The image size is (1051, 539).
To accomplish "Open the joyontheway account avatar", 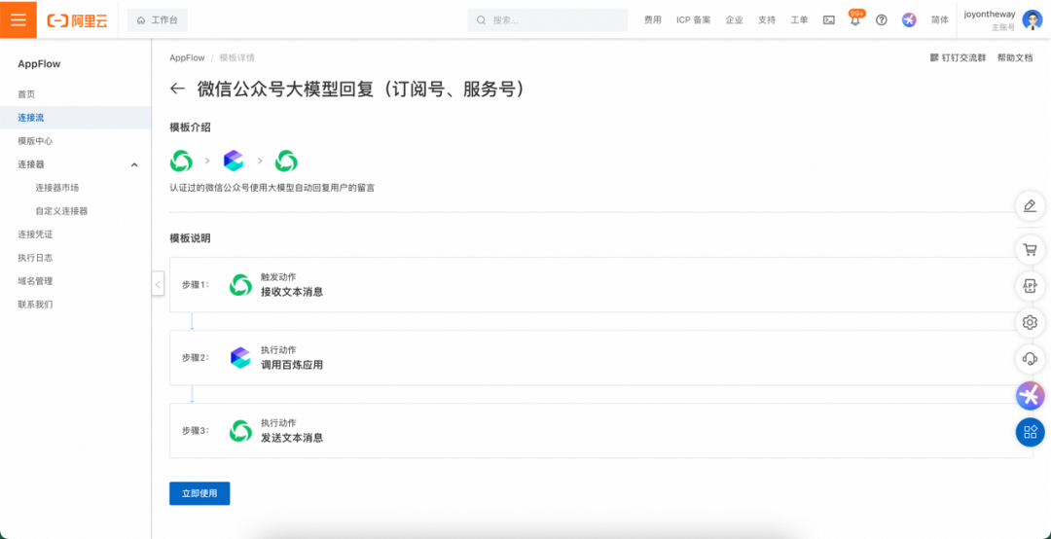I will [1033, 20].
